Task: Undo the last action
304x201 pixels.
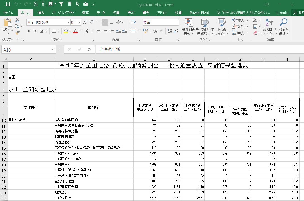Action: [x=16, y=4]
